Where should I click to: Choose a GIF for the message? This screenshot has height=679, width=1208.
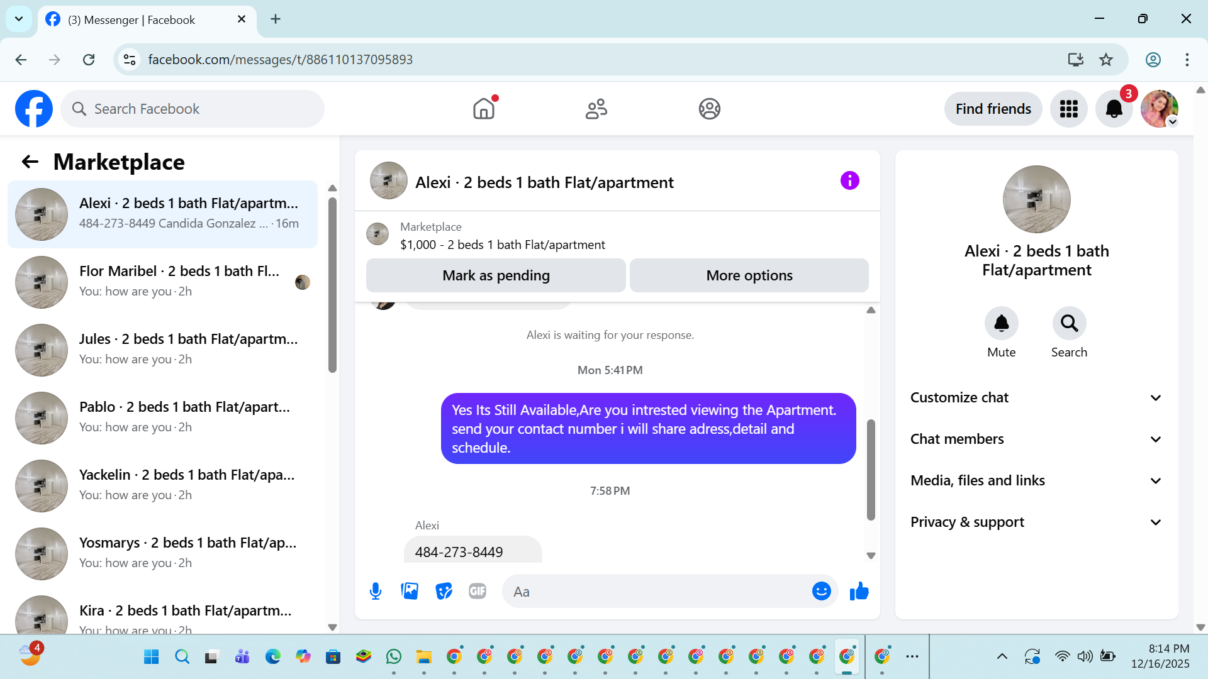click(478, 592)
